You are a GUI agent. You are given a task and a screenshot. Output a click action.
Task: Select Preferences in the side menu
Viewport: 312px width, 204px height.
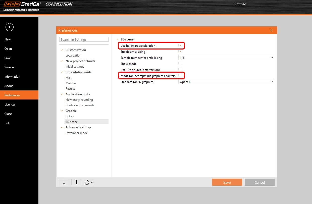(19, 95)
